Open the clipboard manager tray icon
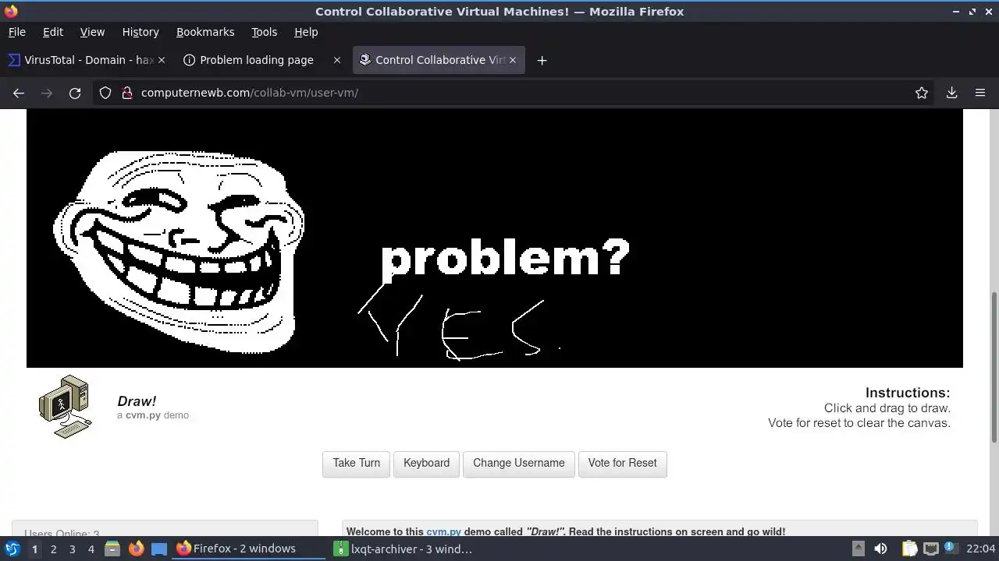The width and height of the screenshot is (999, 561). pos(909,549)
